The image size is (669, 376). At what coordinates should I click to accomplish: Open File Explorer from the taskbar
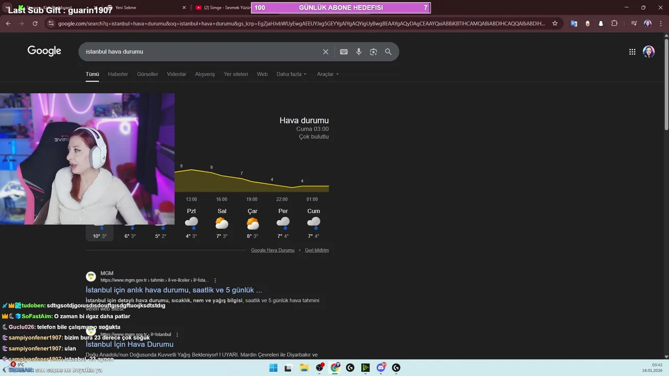[x=304, y=368]
